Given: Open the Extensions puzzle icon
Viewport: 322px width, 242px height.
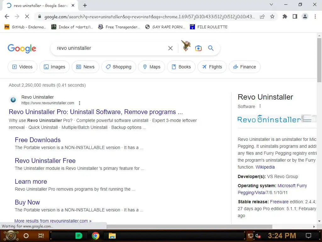Looking at the screenshot, I should (x=285, y=16).
